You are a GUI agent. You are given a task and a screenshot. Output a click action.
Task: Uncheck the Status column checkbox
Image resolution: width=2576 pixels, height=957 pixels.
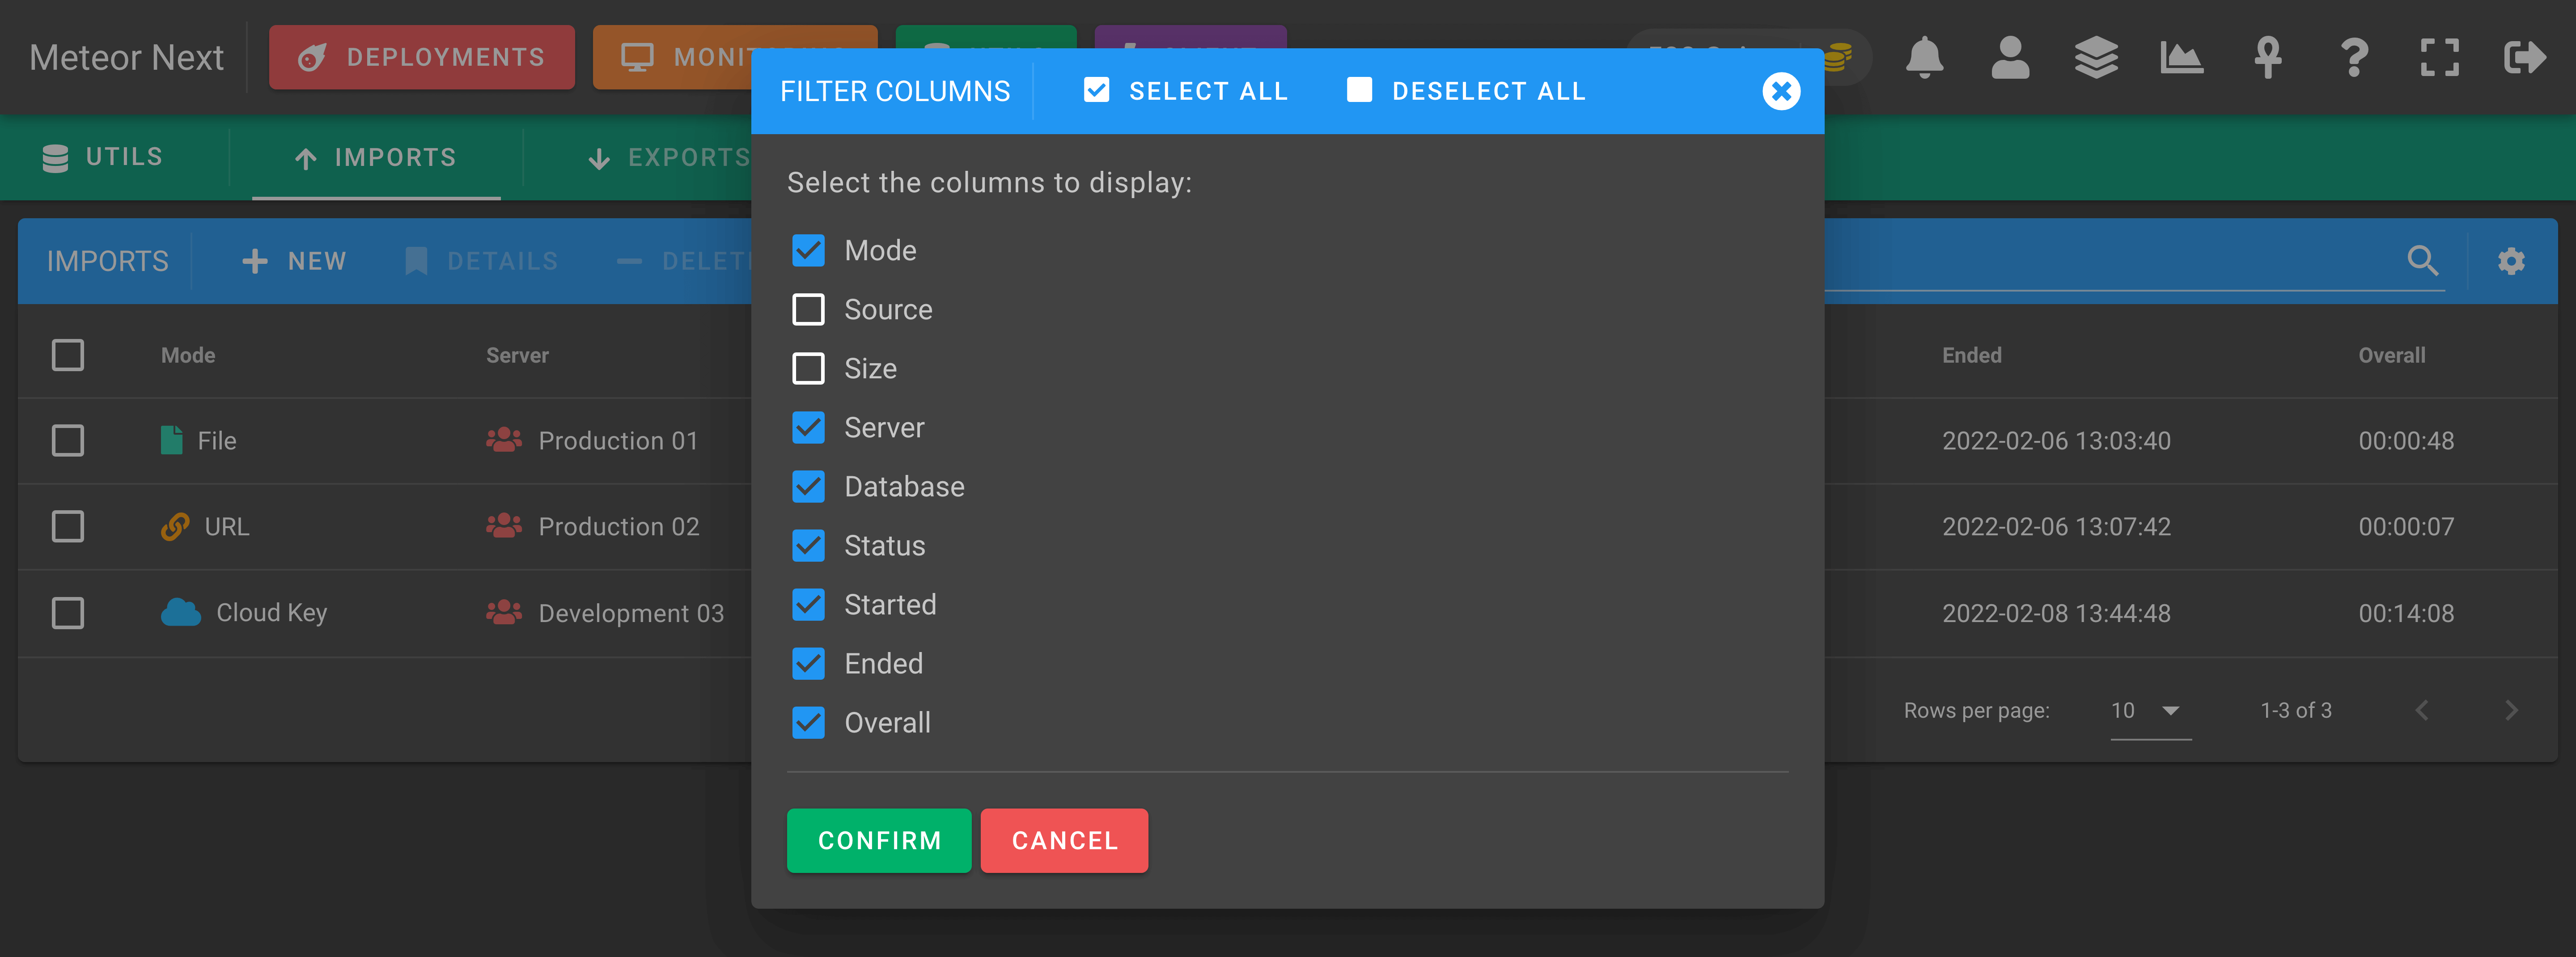coord(808,545)
